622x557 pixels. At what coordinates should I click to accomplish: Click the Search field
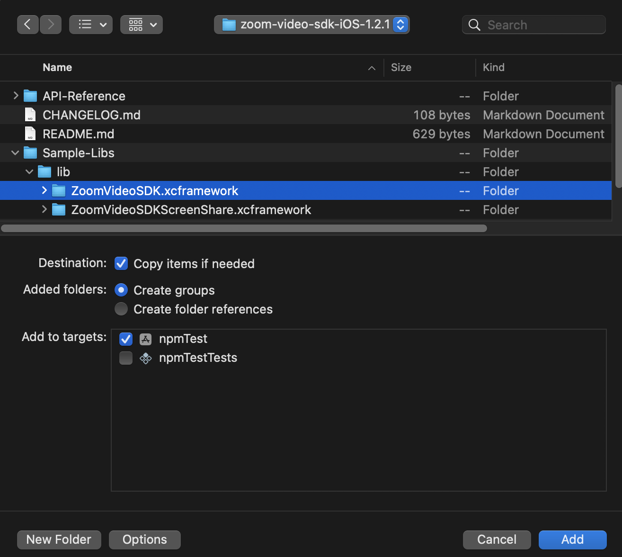click(x=534, y=25)
